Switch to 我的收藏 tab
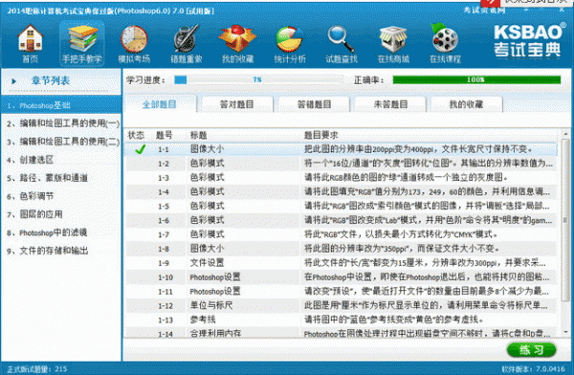The image size is (574, 375). [467, 104]
